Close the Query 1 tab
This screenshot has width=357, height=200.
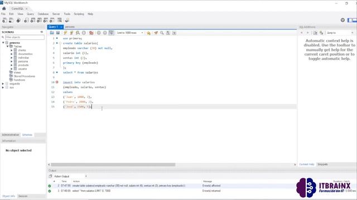pyautogui.click(x=61, y=27)
